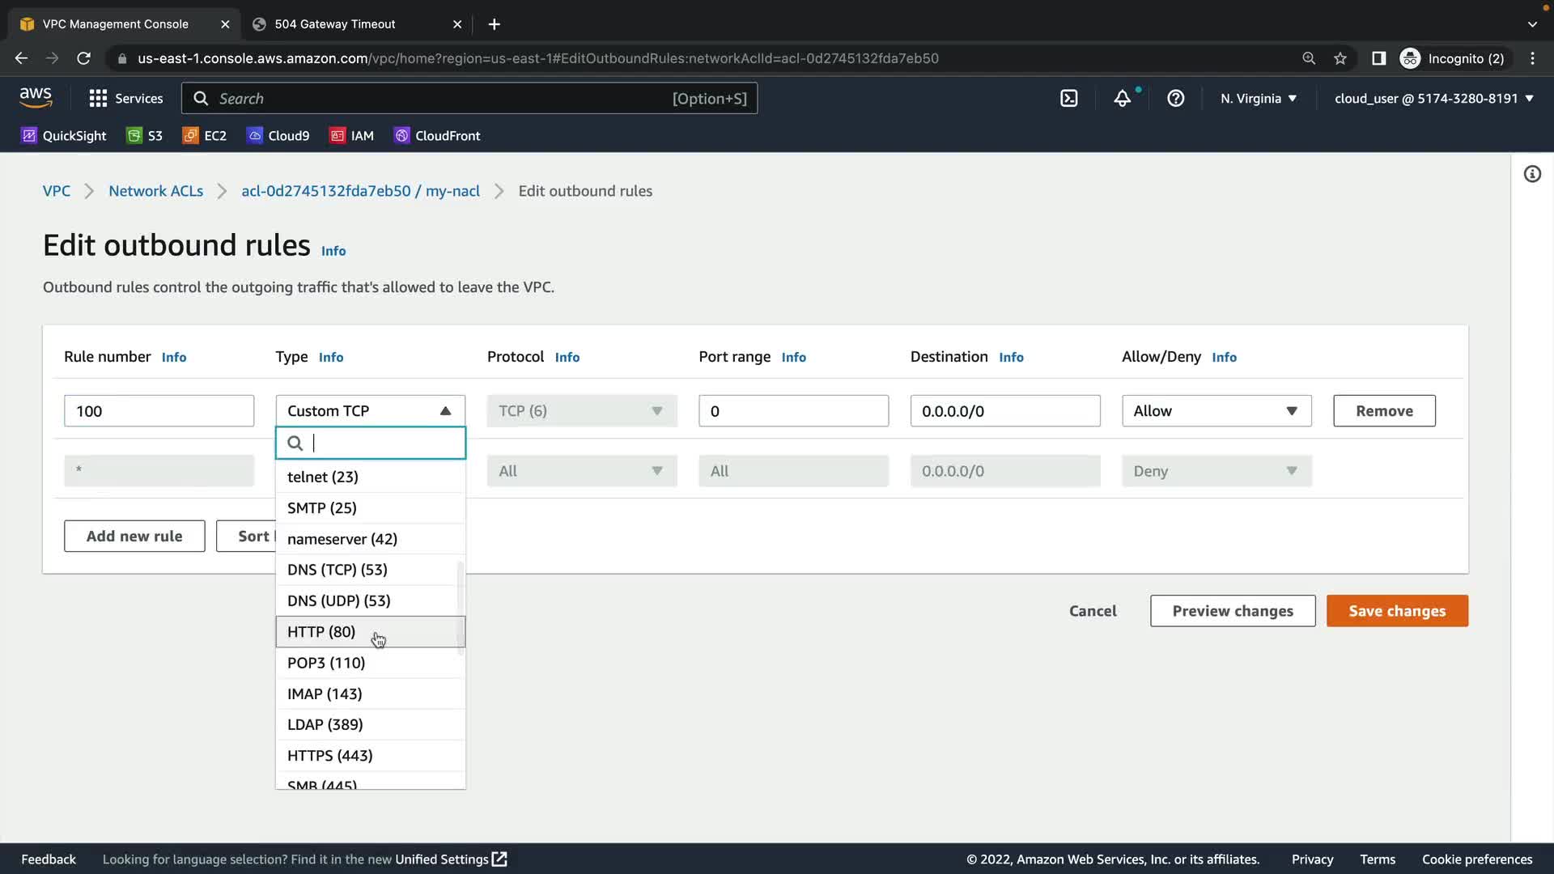Click the Port range input field

pyautogui.click(x=792, y=411)
